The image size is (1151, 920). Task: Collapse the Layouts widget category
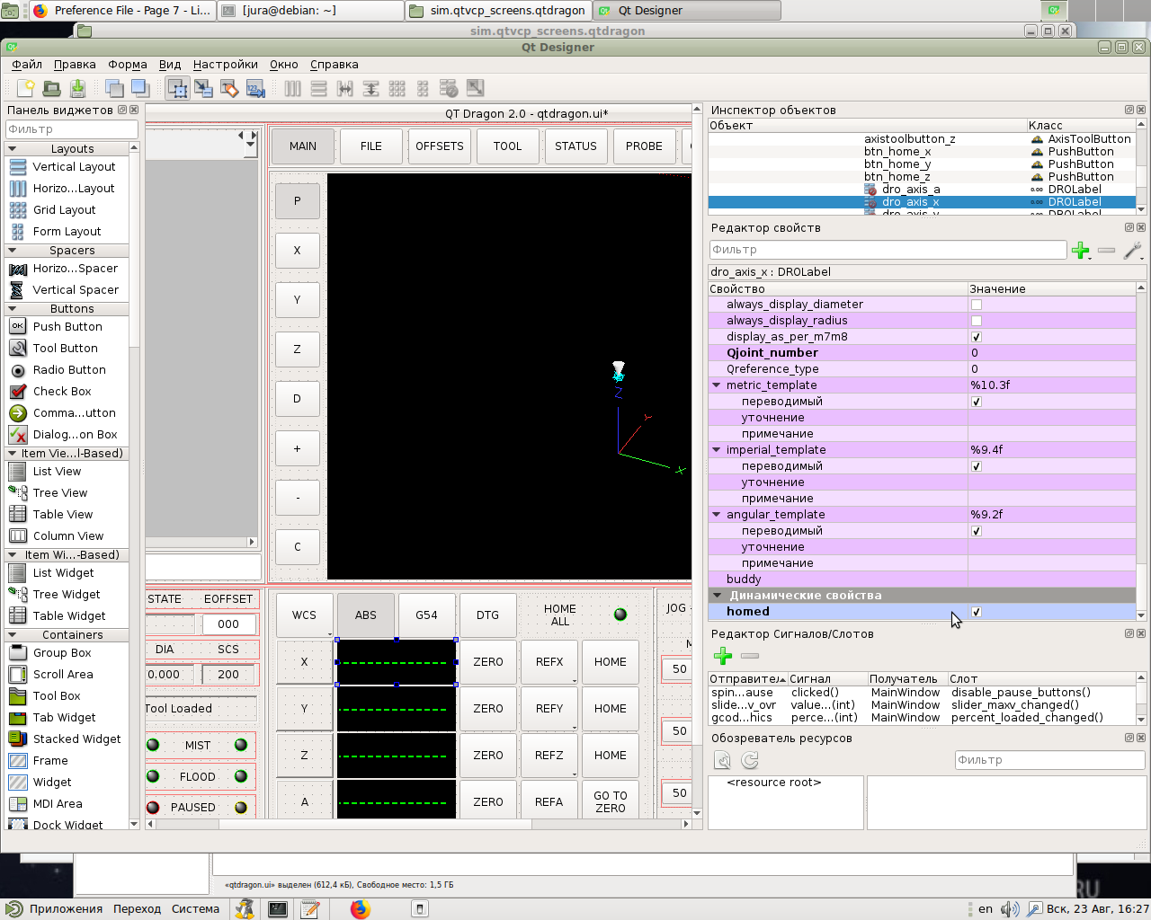pos(13,149)
